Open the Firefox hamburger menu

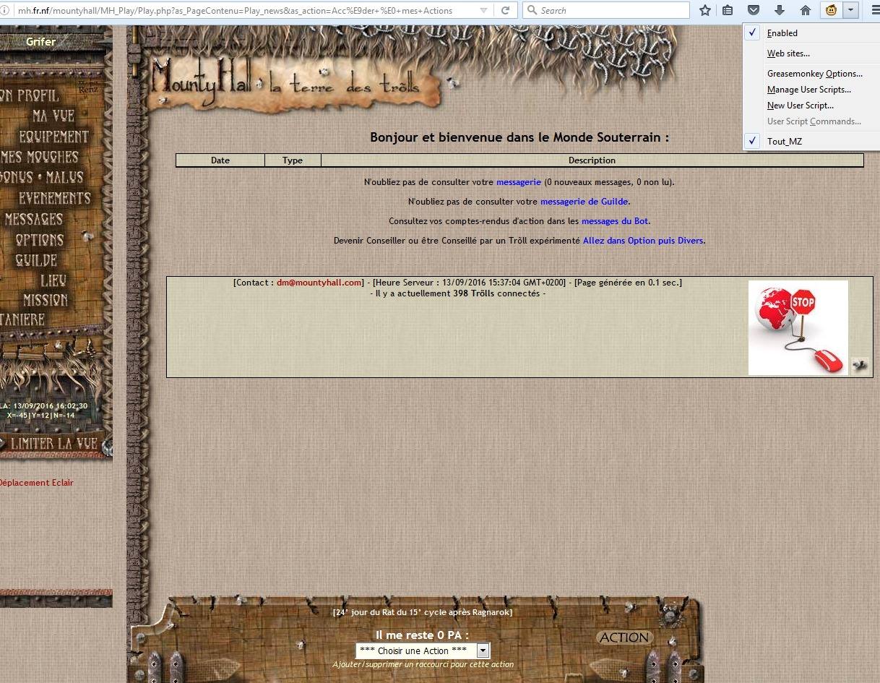873,10
